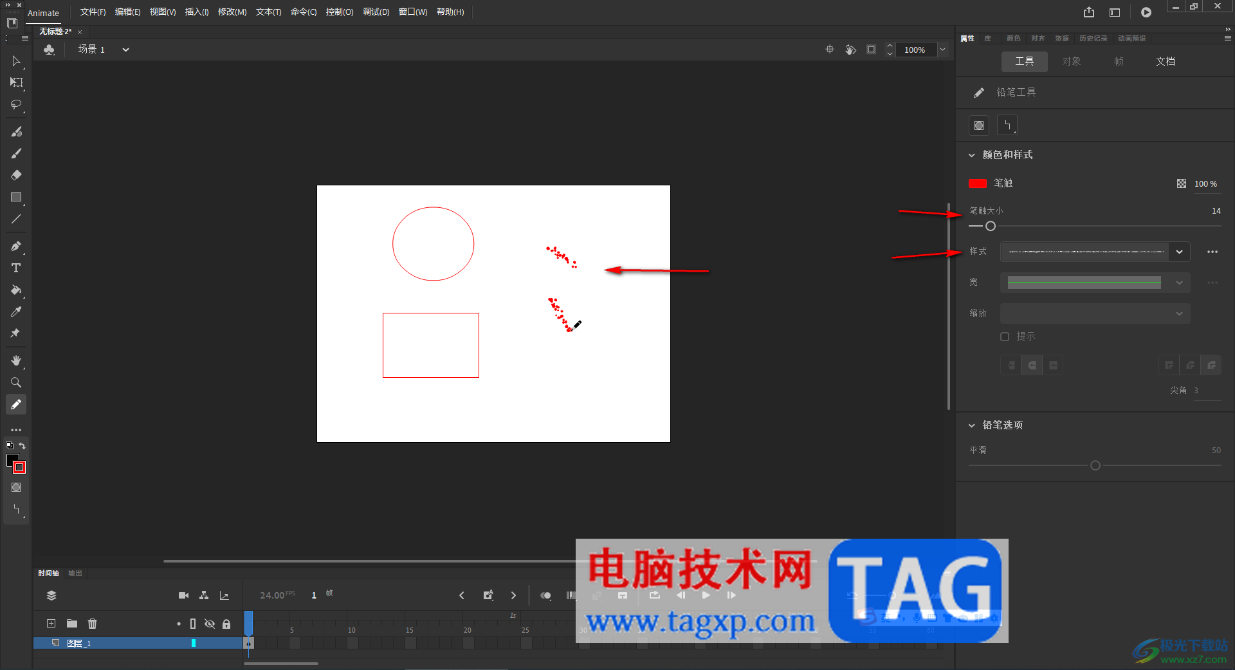The height and width of the screenshot is (670, 1235).
Task: Toggle object drawing mode in toolbar
Action: pos(16,487)
